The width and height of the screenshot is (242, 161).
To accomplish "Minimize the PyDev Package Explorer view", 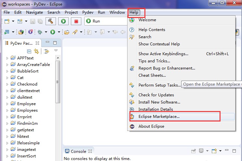I will point(47,42).
